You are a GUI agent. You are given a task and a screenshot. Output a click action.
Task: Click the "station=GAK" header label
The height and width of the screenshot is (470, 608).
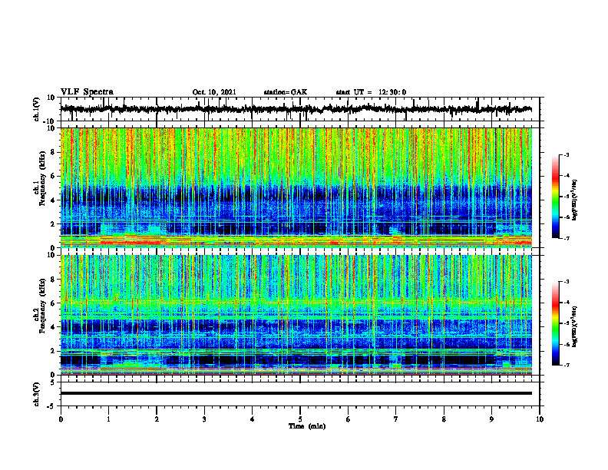pos(286,92)
